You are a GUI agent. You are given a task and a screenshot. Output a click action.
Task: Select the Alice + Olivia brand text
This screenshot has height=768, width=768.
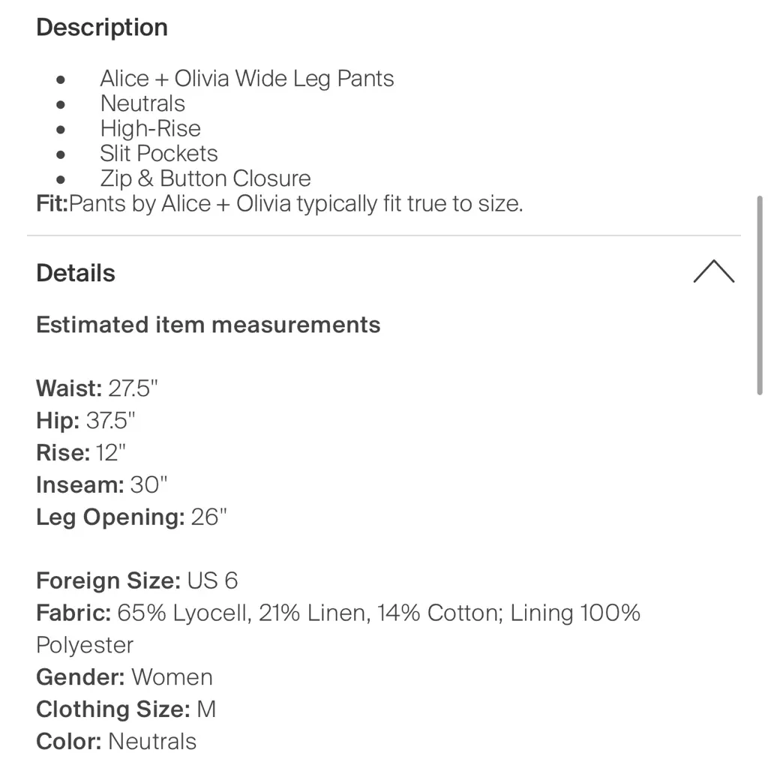pyautogui.click(x=247, y=78)
